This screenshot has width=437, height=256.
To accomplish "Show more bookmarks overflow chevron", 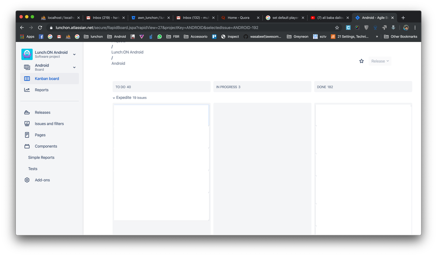I will (x=377, y=36).
